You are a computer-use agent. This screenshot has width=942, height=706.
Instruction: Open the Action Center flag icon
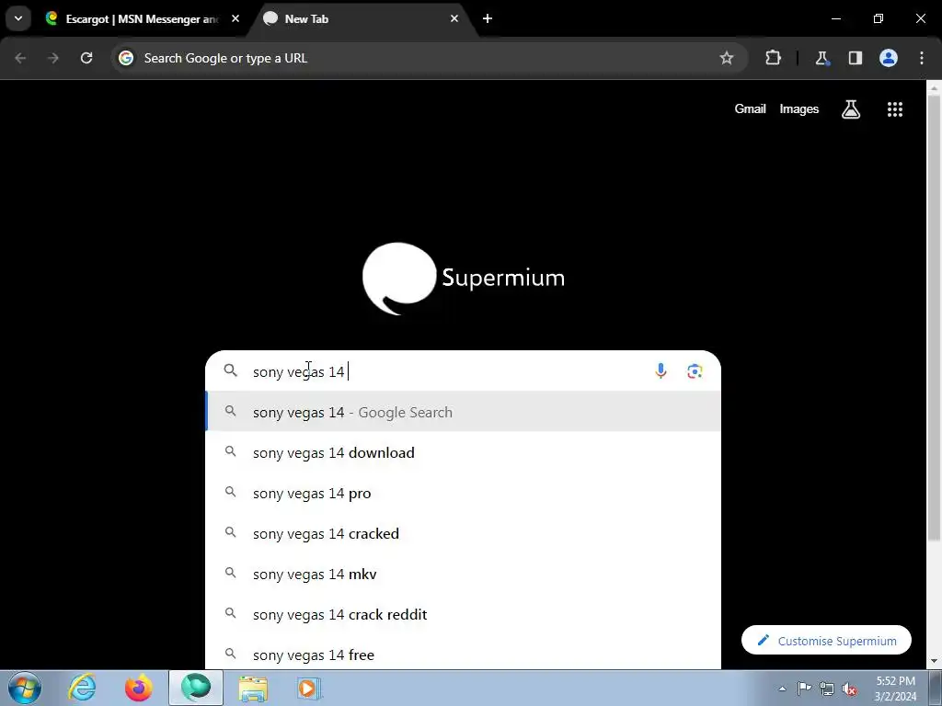pyautogui.click(x=804, y=689)
